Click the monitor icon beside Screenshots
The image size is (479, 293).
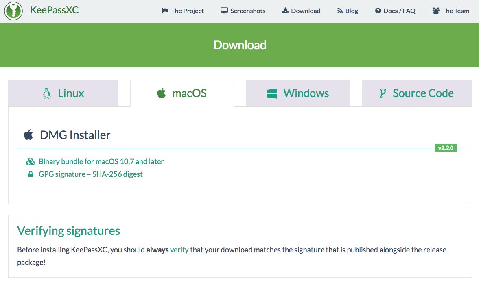(224, 11)
